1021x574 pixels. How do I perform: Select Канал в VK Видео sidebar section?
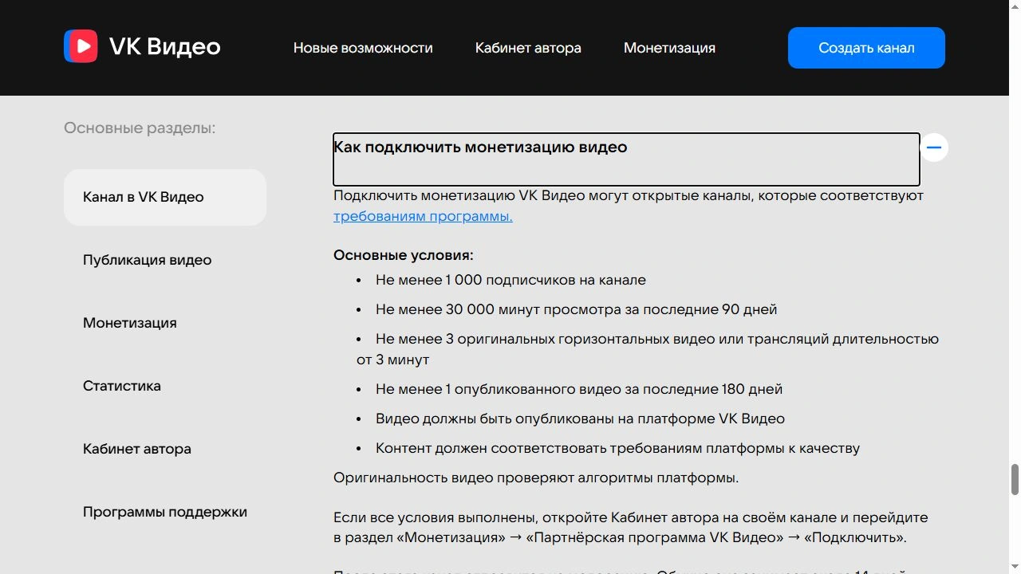tap(165, 197)
